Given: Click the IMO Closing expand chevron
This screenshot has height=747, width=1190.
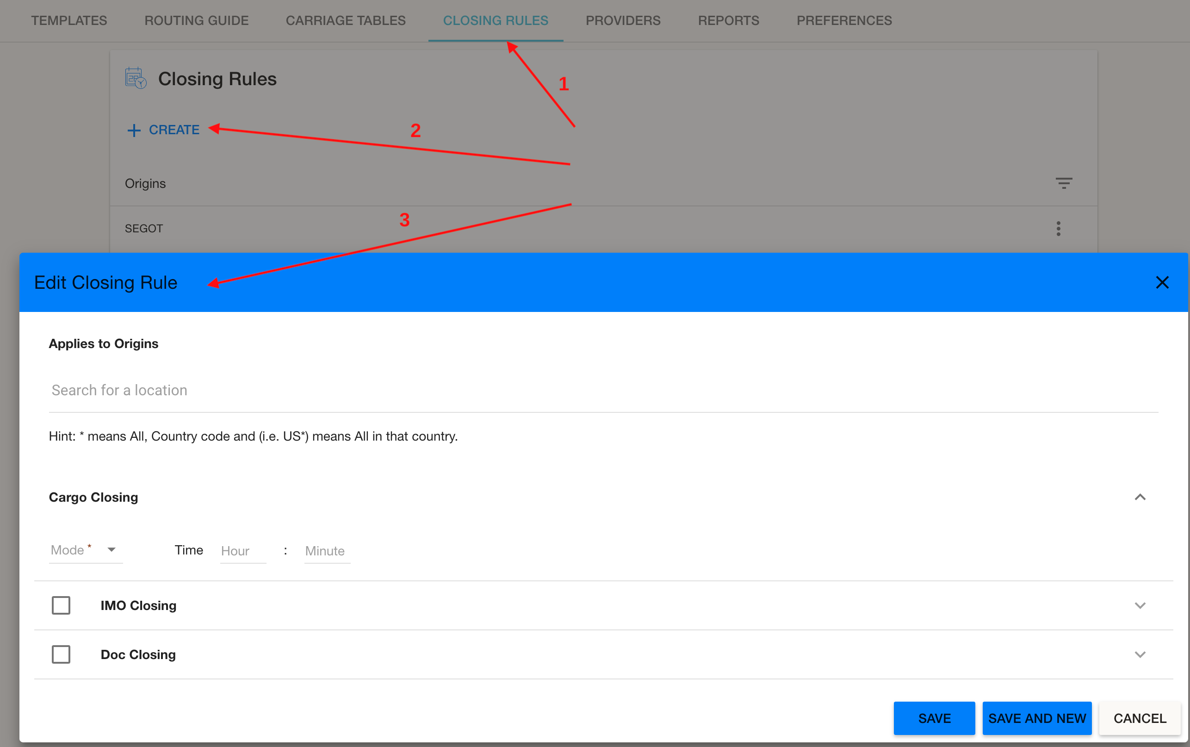Looking at the screenshot, I should 1140,606.
